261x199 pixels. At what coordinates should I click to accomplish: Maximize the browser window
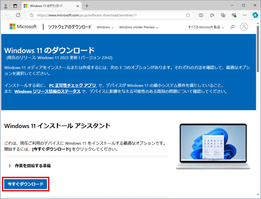(x=243, y=6)
